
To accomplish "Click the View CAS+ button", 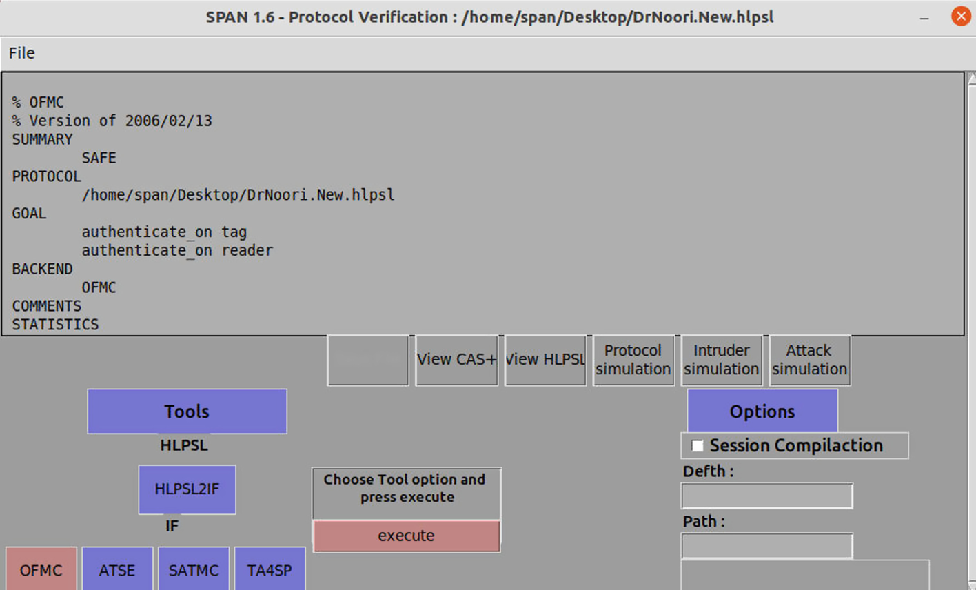I will click(456, 360).
